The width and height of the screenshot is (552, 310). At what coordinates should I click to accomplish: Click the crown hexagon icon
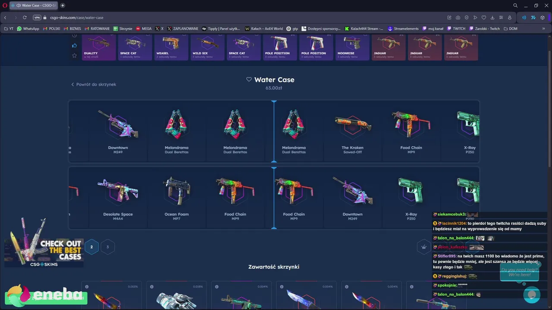click(424, 247)
